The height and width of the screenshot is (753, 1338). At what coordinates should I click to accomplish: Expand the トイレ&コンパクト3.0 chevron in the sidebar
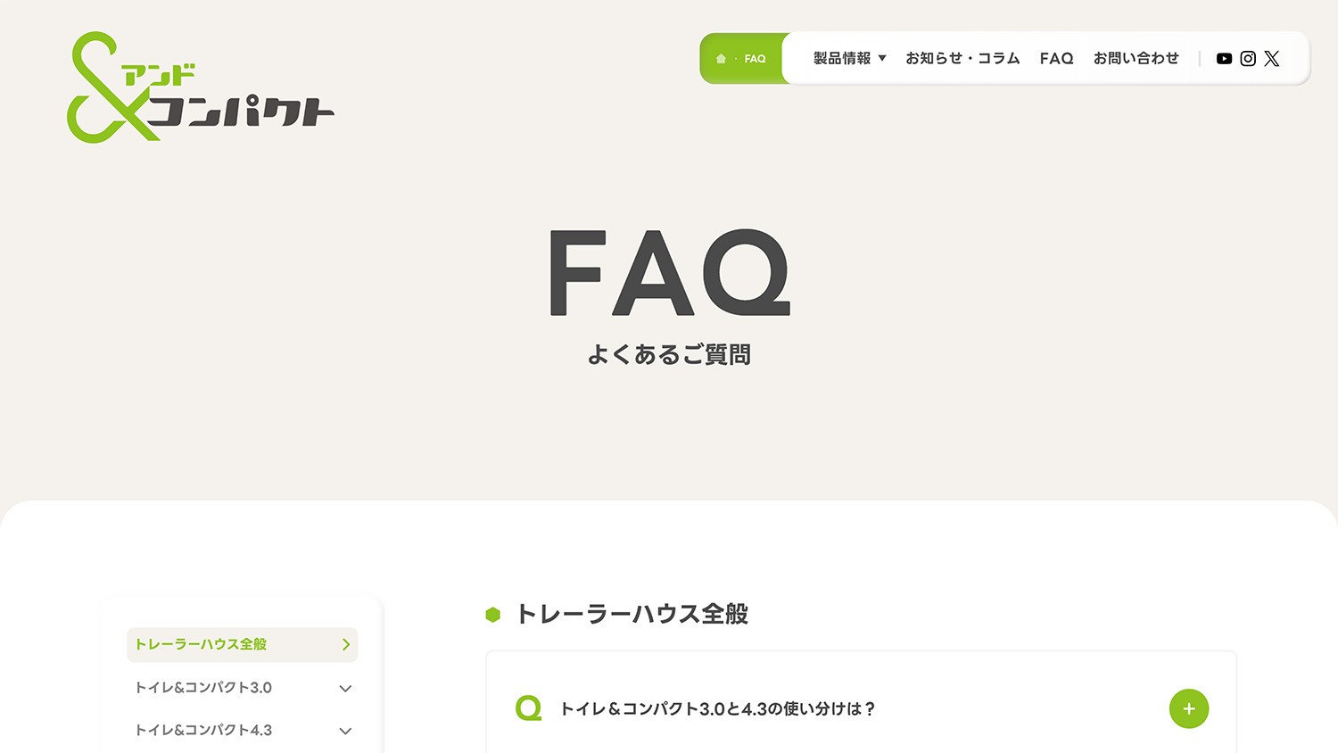[345, 689]
